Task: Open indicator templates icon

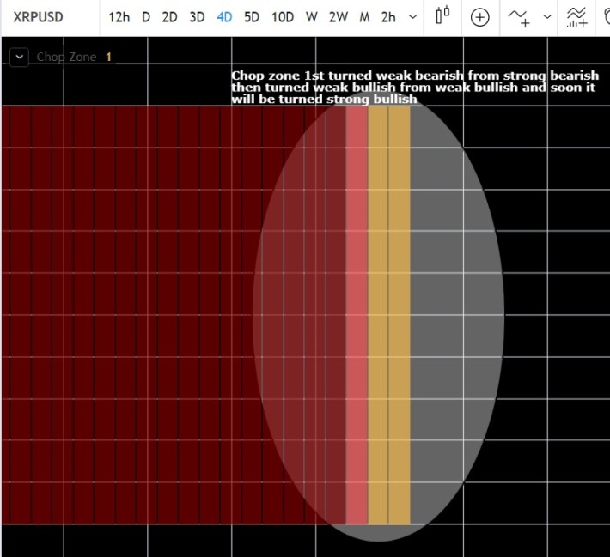Action: (577, 17)
